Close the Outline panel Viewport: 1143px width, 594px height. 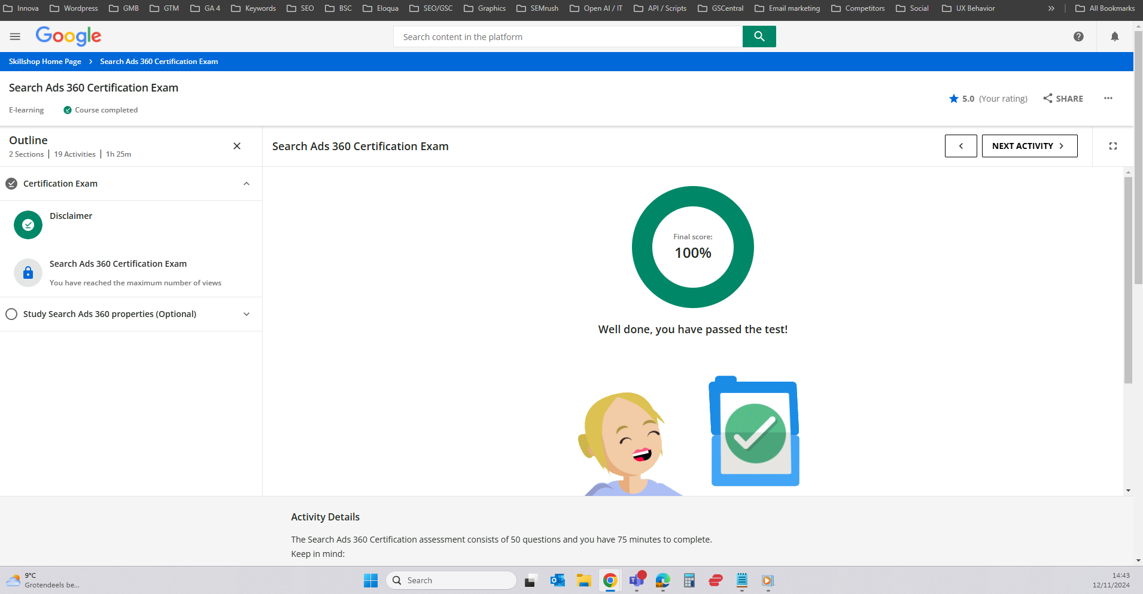237,146
